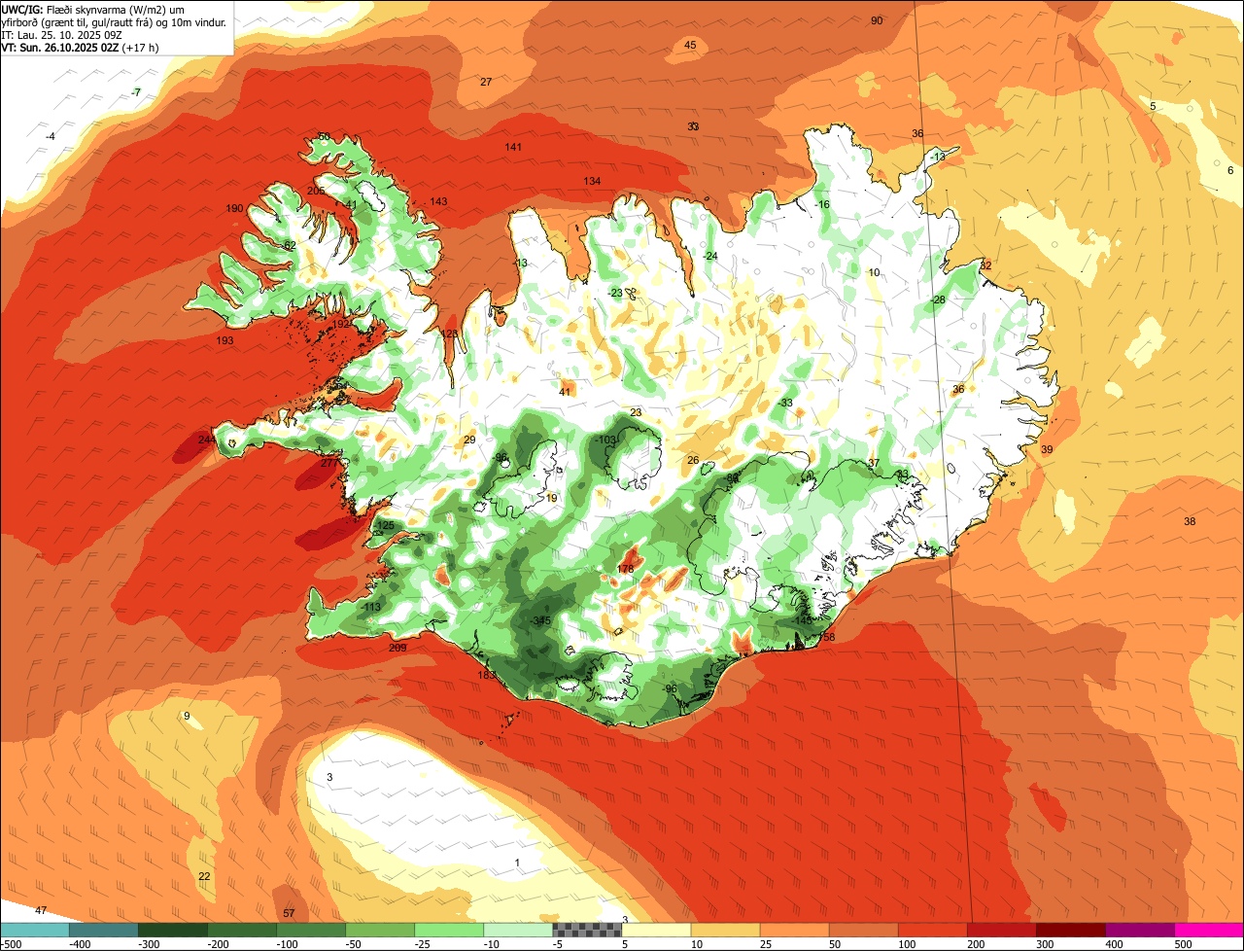1244x951 pixels.
Task: Click the '134' heat flux value
Action: point(592,182)
